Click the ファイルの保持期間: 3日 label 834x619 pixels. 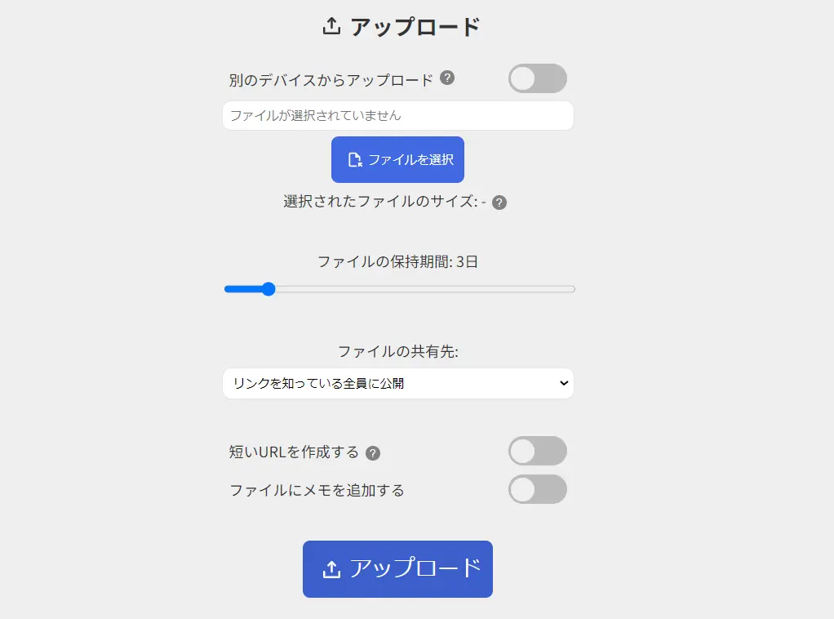[x=397, y=261]
